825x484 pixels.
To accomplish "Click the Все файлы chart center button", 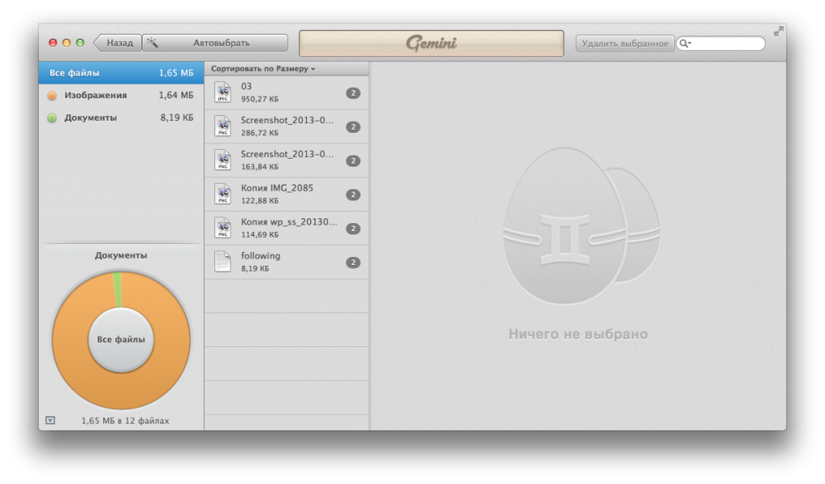I will [x=121, y=340].
